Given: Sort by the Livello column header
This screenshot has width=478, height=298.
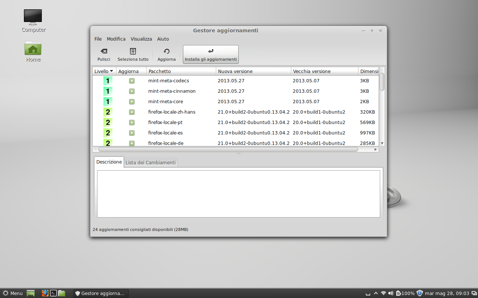Looking at the screenshot, I should coord(104,71).
